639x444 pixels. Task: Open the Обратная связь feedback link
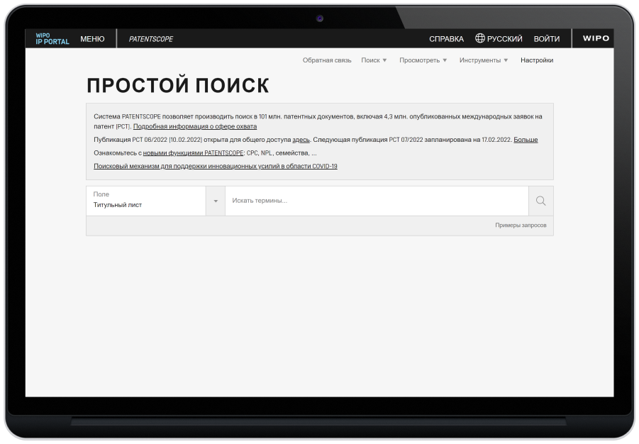click(327, 60)
